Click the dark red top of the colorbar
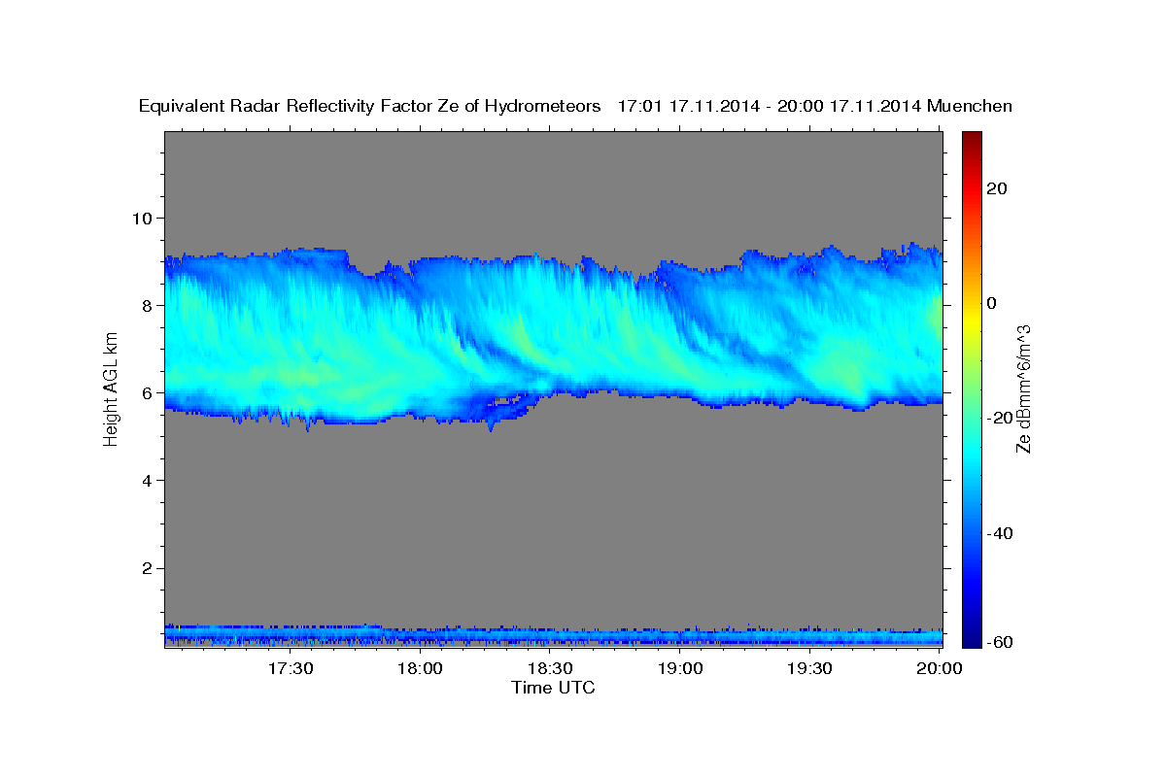Screen dimensions: 1166x777 click(x=970, y=138)
